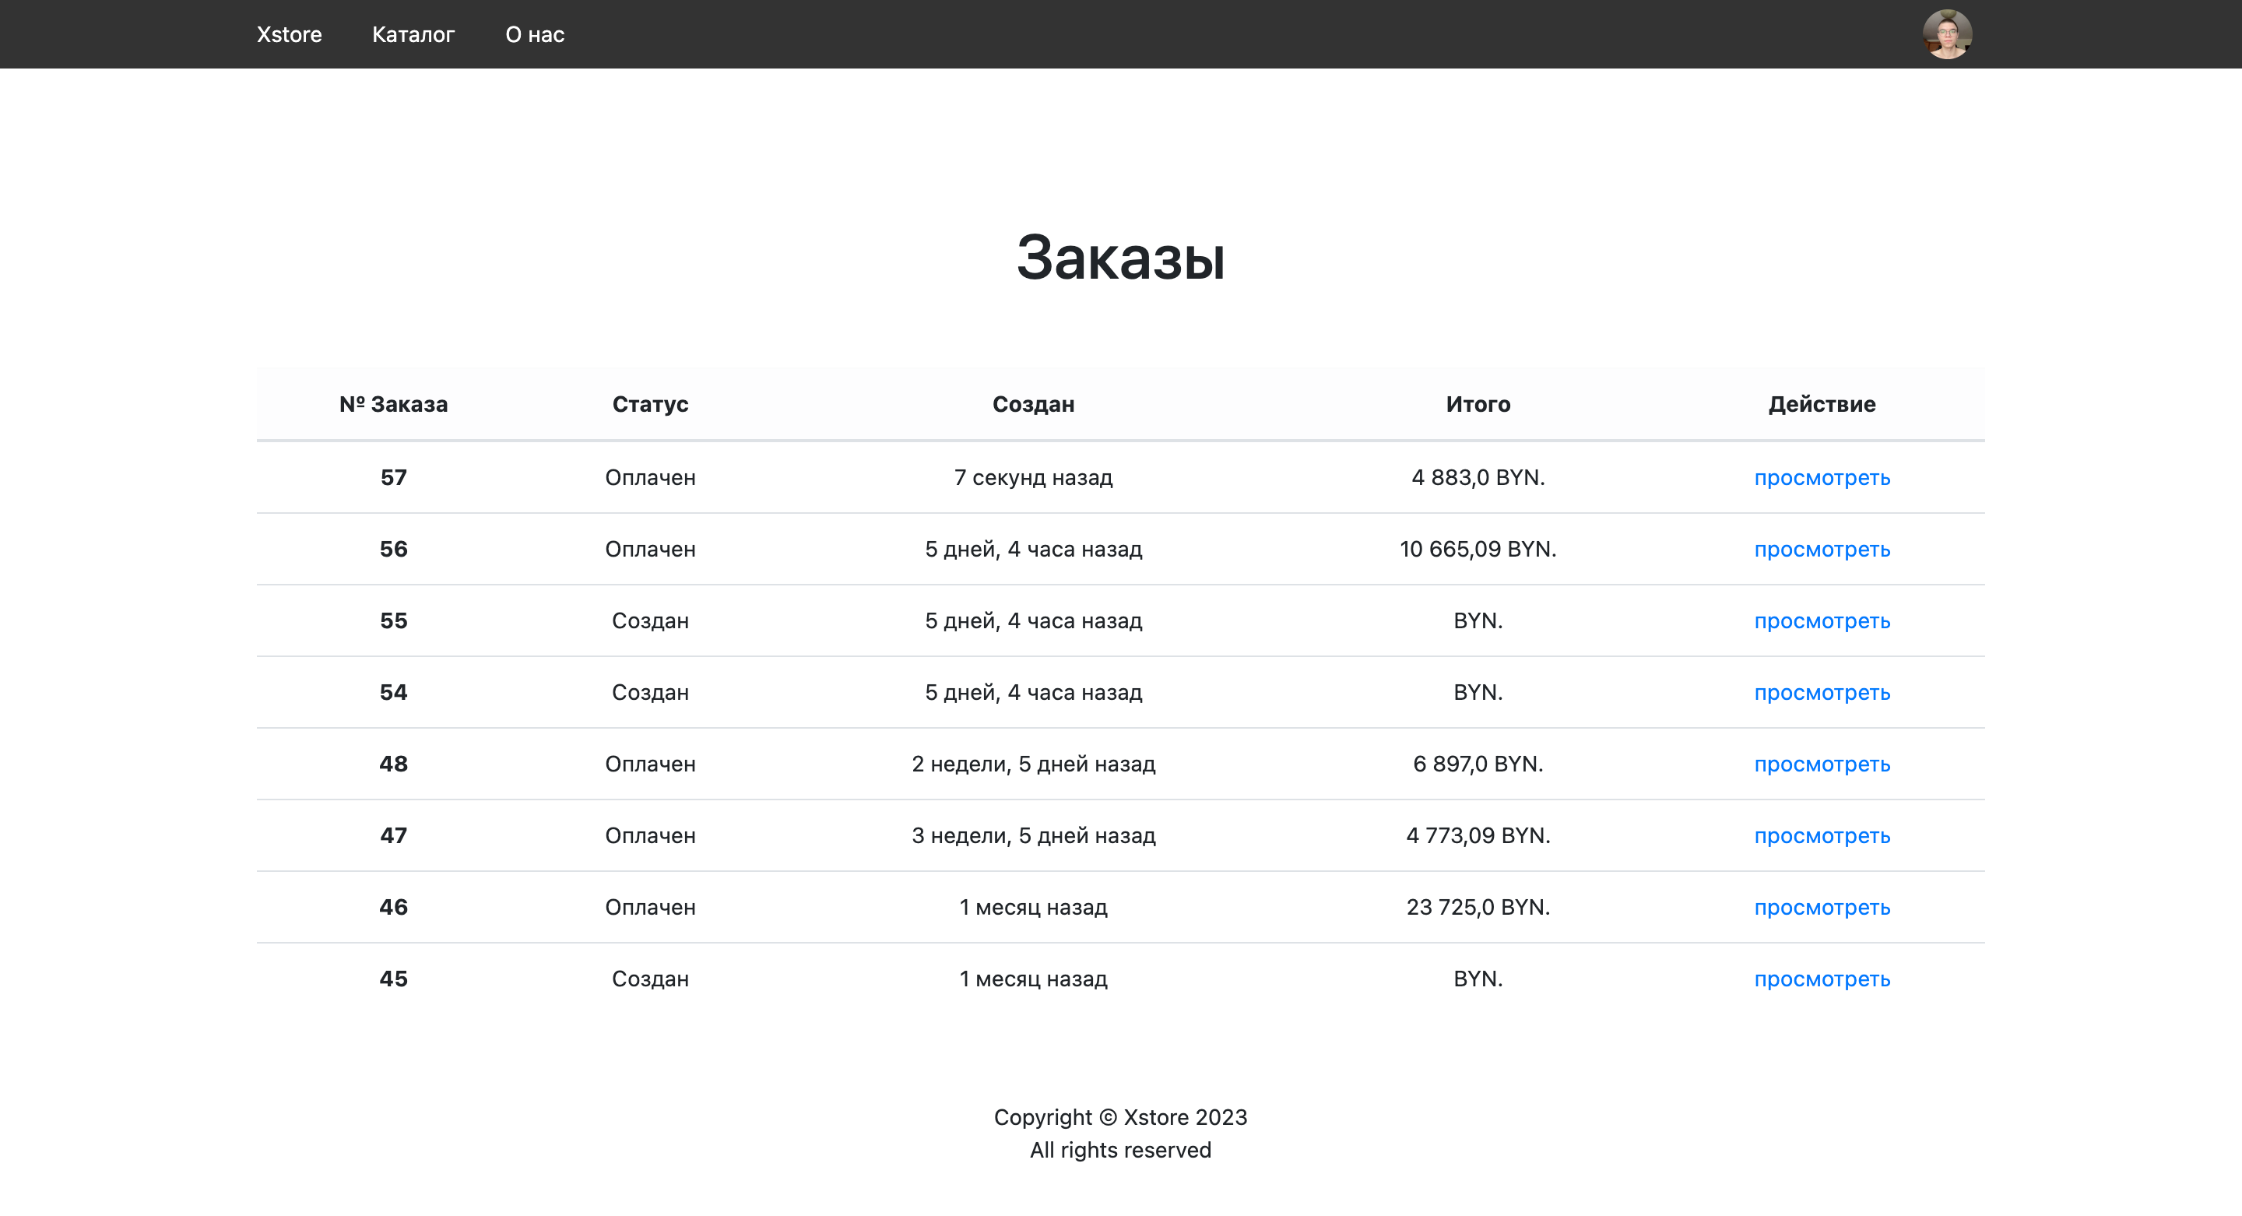Screen dimensions: 2242x1216
Task: Click the total 23 725,0 BYN.
Action: [1478, 907]
